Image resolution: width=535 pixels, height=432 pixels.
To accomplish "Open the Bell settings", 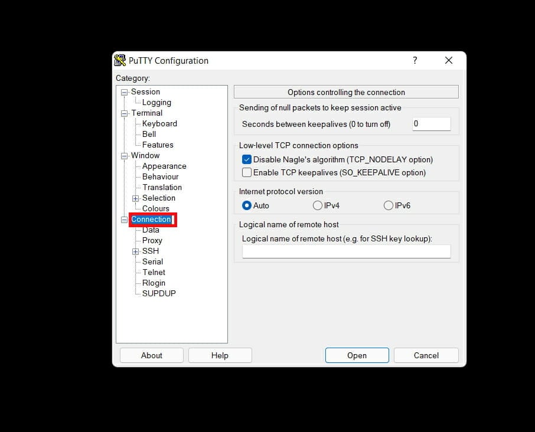I will (149, 134).
